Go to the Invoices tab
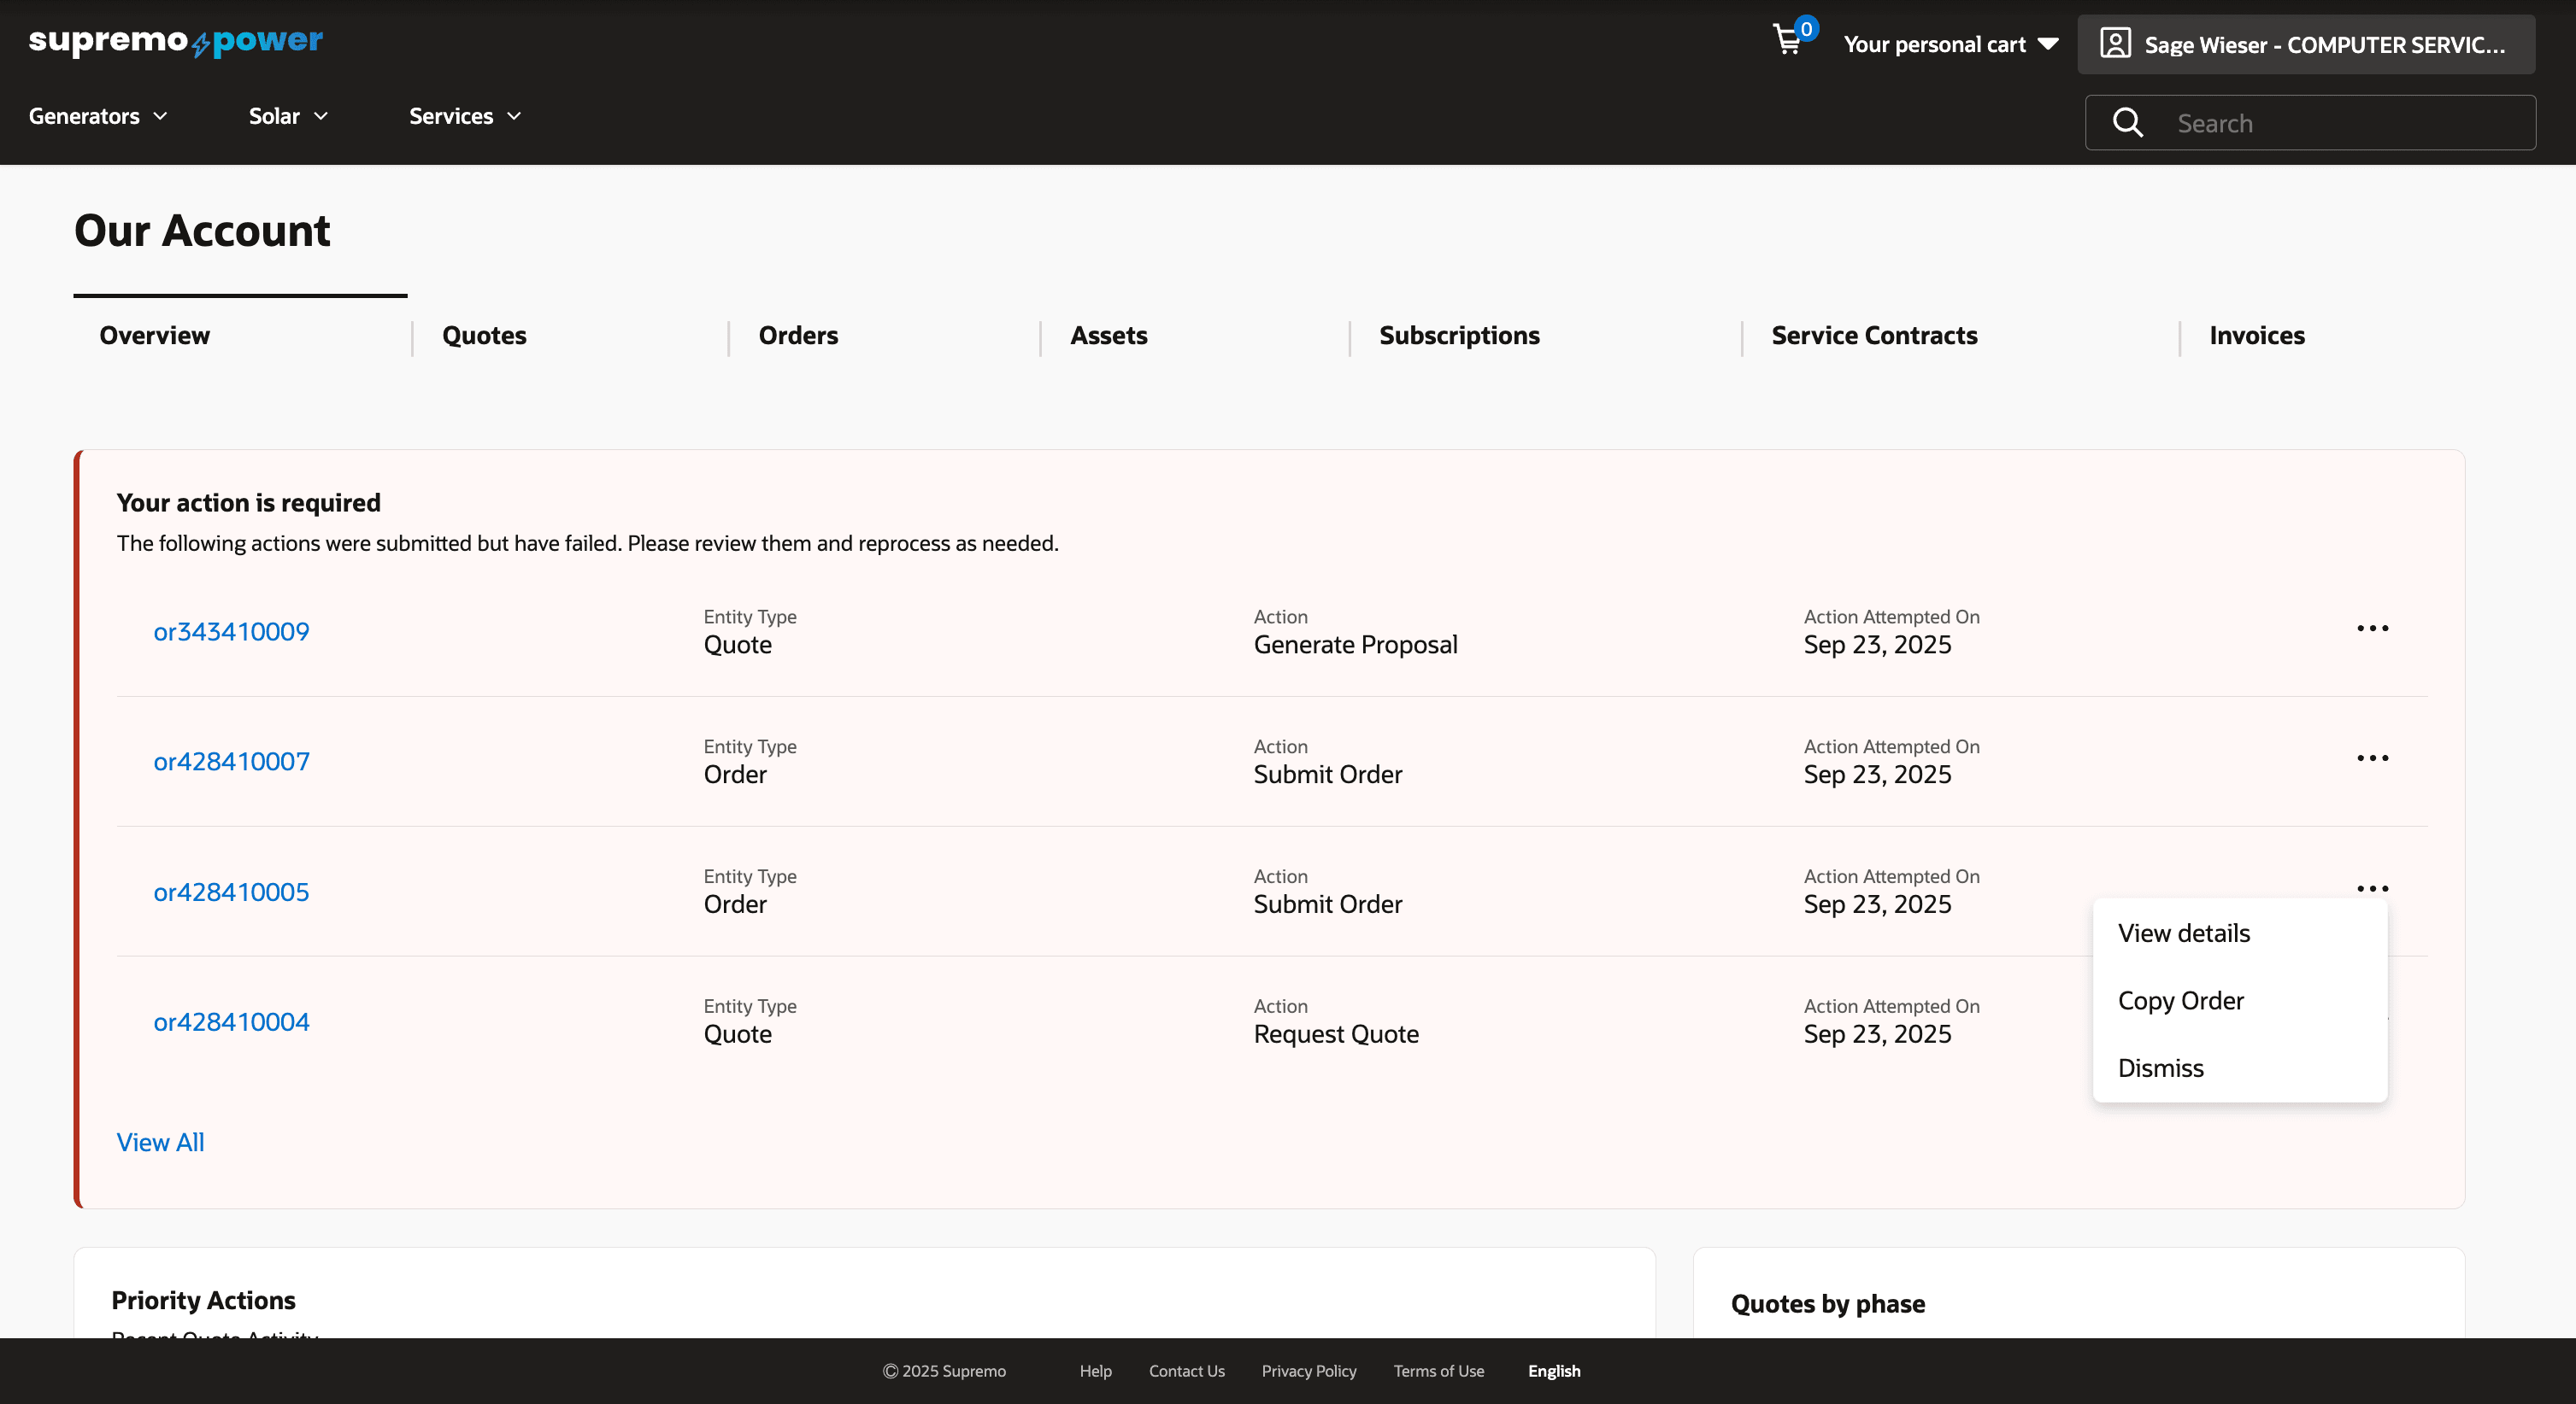The width and height of the screenshot is (2576, 1404). [x=2257, y=336]
